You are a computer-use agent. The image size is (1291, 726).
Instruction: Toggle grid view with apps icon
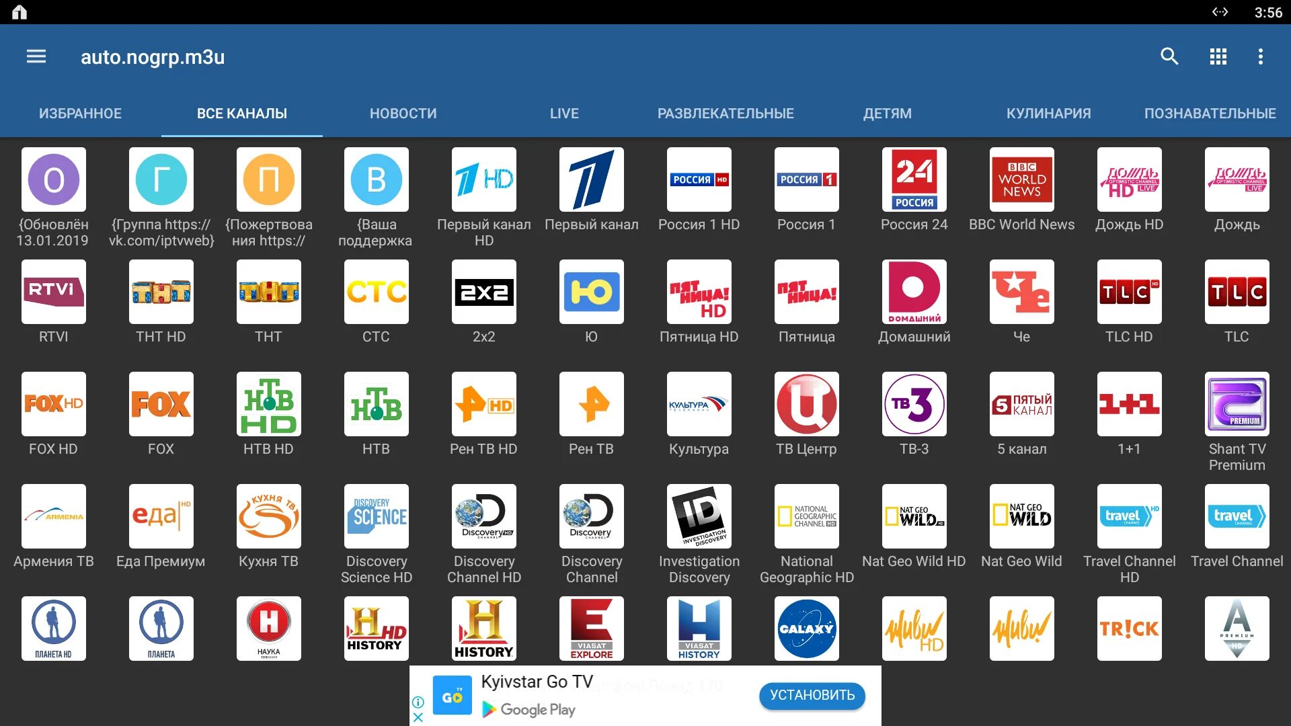click(1218, 55)
